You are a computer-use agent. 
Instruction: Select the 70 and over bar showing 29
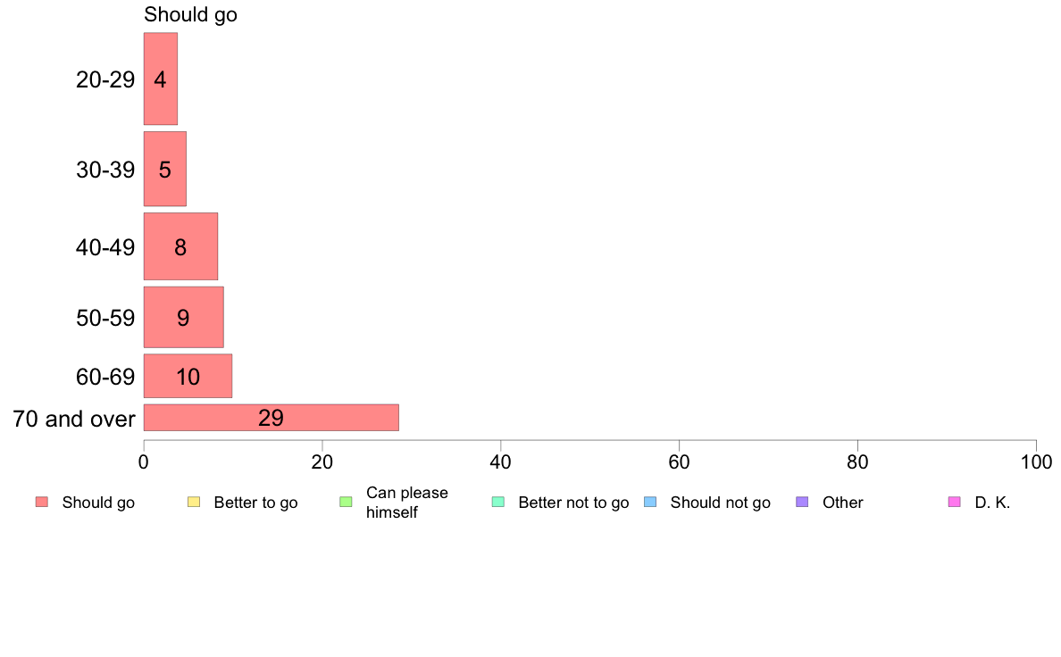point(272,418)
